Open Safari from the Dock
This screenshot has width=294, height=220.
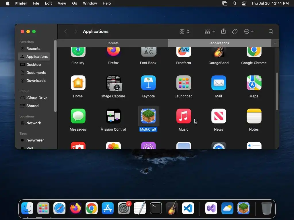(59, 208)
